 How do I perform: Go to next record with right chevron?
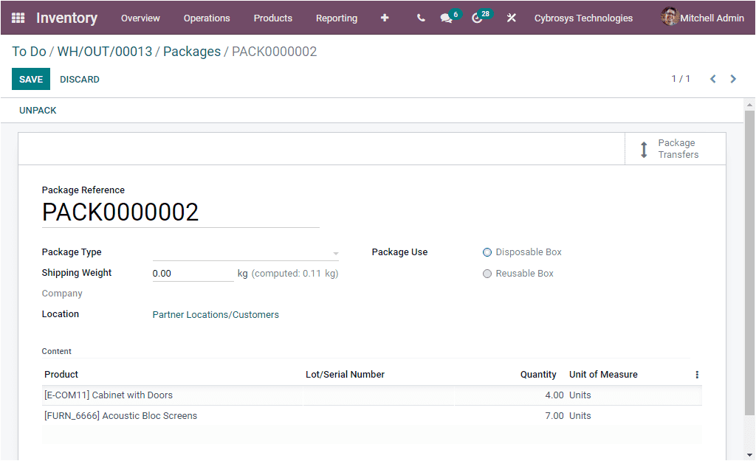point(733,78)
